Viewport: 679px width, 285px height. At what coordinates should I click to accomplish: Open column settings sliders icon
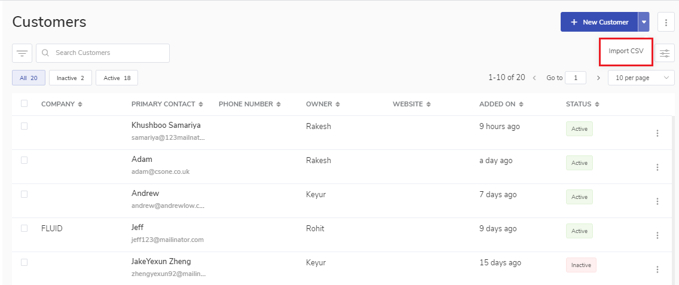[x=665, y=53]
